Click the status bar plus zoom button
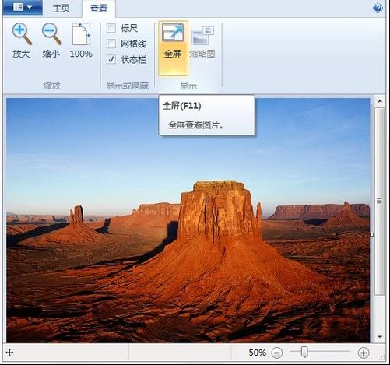The width and height of the screenshot is (390, 365). click(364, 353)
